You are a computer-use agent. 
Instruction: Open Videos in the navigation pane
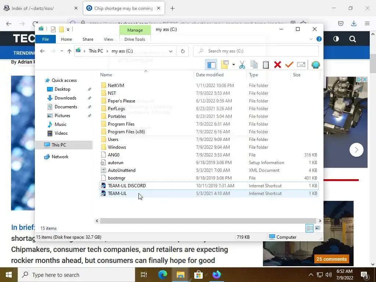click(x=61, y=133)
